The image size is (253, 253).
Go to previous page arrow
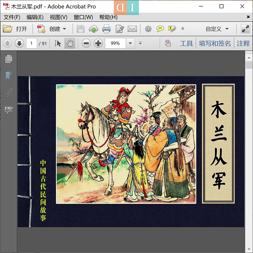pyautogui.click(x=7, y=43)
